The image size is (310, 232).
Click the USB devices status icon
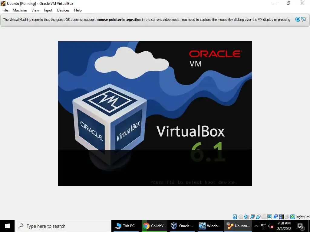258,217
